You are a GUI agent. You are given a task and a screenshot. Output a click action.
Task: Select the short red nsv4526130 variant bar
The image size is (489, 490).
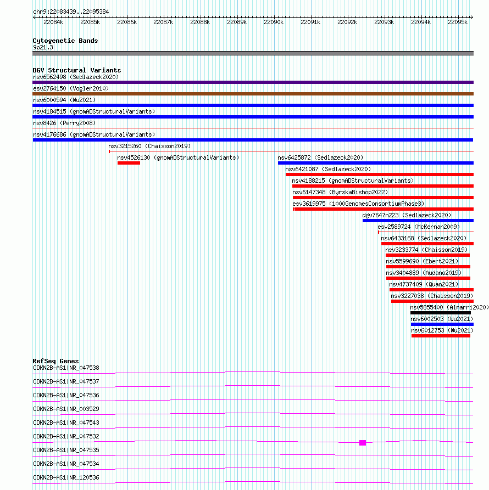pos(129,163)
